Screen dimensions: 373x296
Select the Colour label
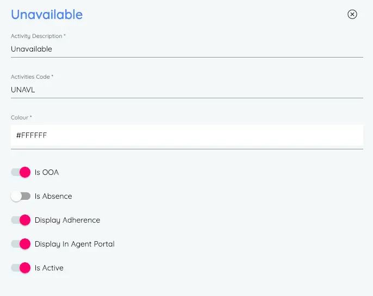click(21, 118)
